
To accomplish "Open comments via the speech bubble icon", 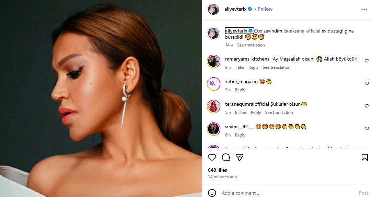I will pyautogui.click(x=226, y=157).
